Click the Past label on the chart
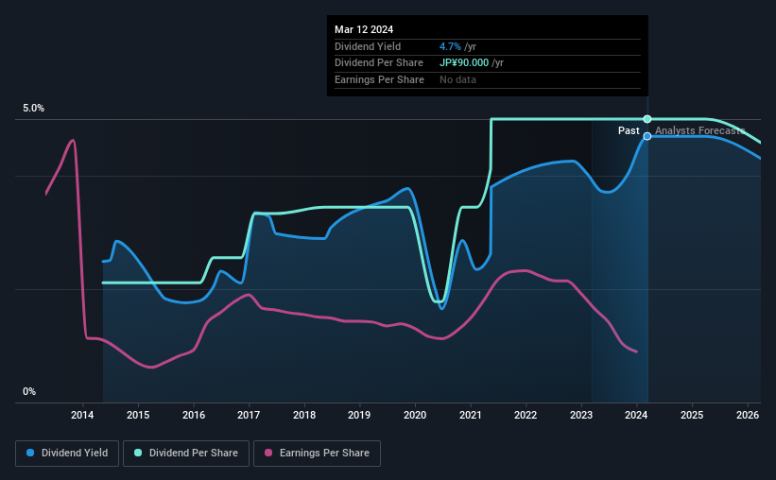 [x=629, y=130]
